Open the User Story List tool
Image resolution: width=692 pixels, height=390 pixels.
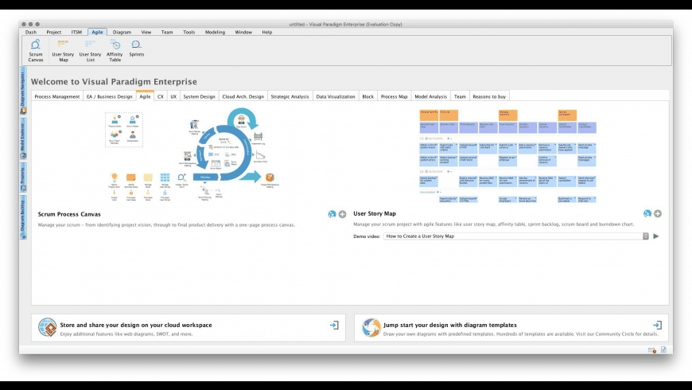(91, 50)
